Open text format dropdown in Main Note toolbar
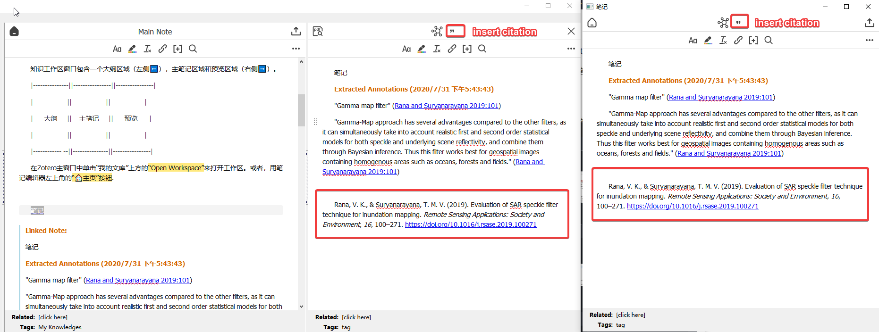Image resolution: width=879 pixels, height=332 pixels. coord(117,49)
